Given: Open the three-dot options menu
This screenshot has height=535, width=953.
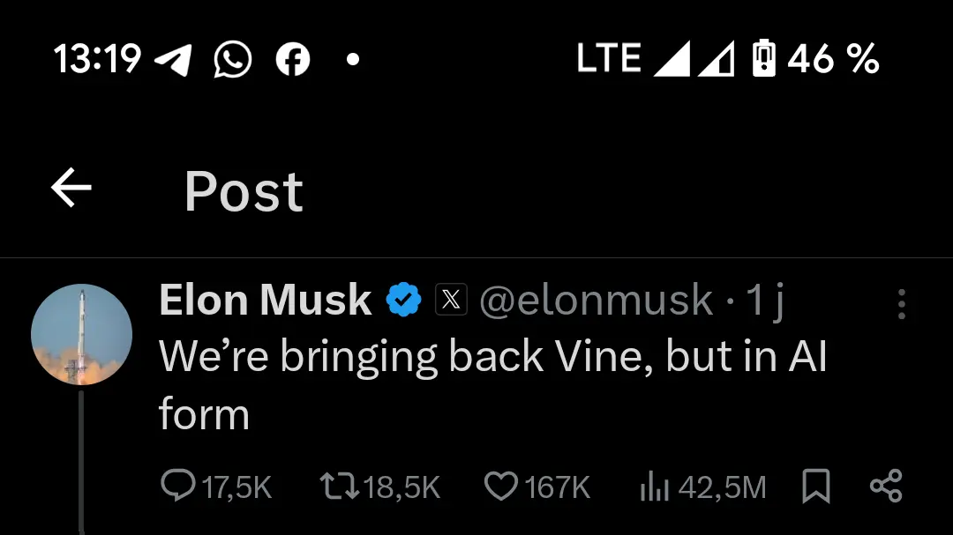Looking at the screenshot, I should (x=901, y=304).
